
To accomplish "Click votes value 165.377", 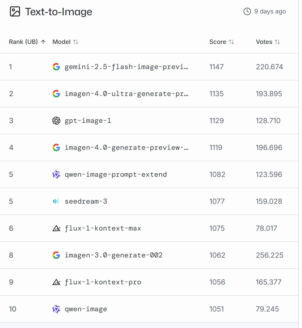I will tap(269, 282).
